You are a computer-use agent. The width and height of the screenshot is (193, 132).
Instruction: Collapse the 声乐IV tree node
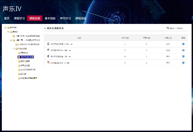click(8, 32)
